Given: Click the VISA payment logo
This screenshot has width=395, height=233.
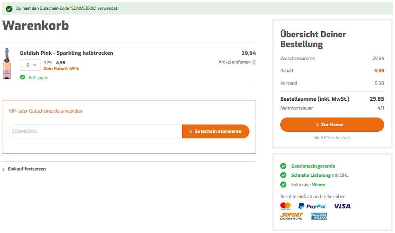Looking at the screenshot, I should click(342, 206).
